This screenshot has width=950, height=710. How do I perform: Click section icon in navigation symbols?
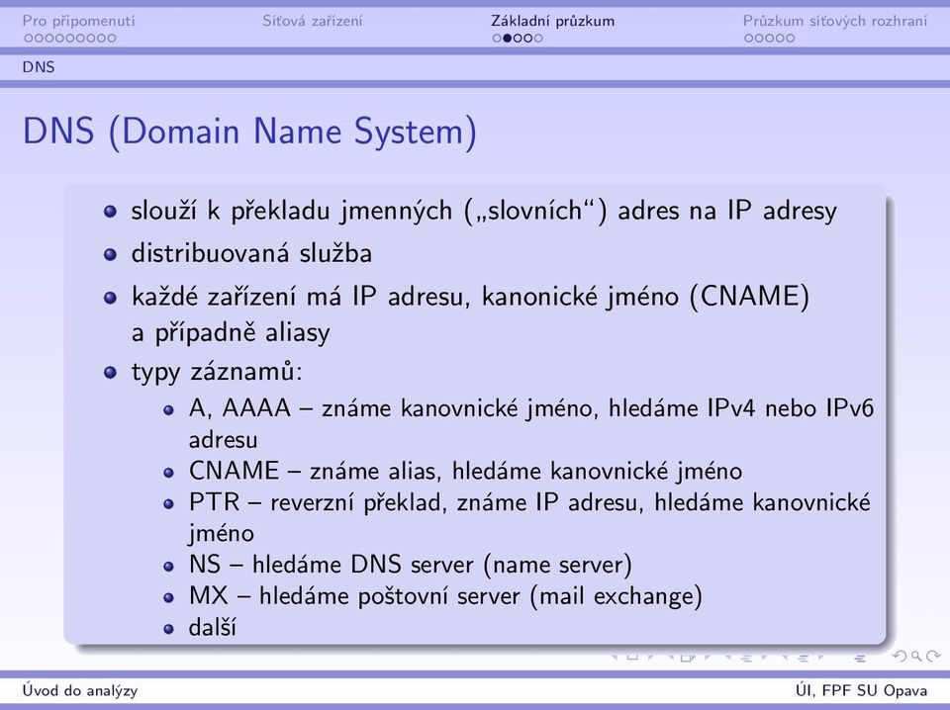(x=804, y=658)
